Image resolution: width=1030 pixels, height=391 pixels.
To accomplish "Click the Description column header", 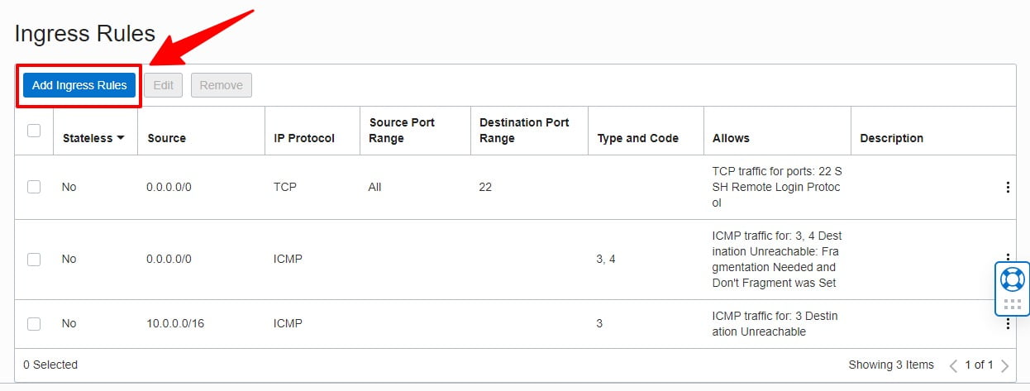I will coord(891,138).
